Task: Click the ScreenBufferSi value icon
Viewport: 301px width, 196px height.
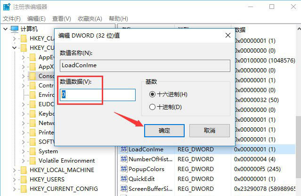Action: pos(124,189)
